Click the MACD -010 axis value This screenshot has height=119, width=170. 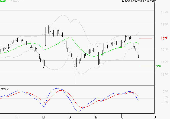[165, 102]
